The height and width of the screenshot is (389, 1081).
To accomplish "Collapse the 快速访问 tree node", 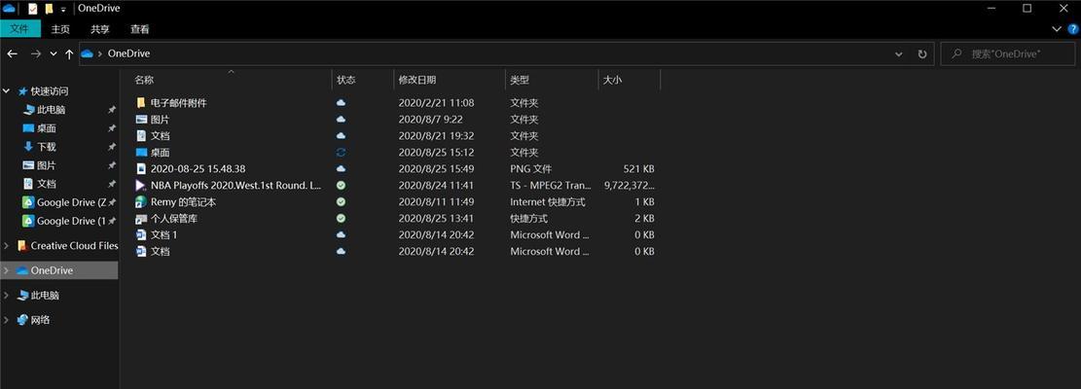I will 7,90.
